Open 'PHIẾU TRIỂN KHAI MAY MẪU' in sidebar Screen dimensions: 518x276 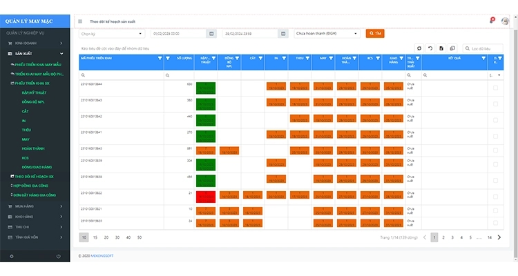point(38,64)
